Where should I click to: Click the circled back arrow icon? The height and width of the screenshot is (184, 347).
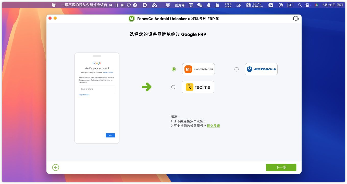[56, 167]
